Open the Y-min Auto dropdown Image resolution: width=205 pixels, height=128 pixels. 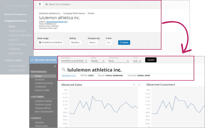click(x=137, y=61)
